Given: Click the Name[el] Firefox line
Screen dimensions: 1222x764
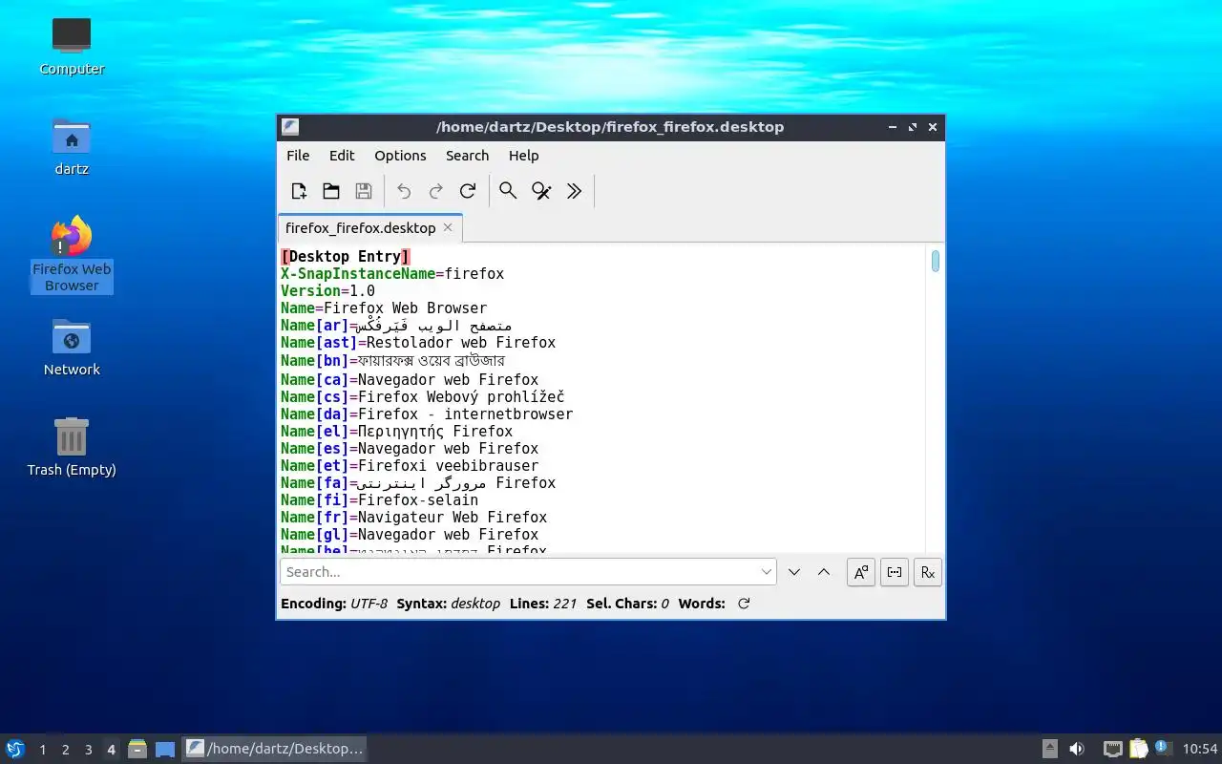Looking at the screenshot, I should tap(396, 431).
